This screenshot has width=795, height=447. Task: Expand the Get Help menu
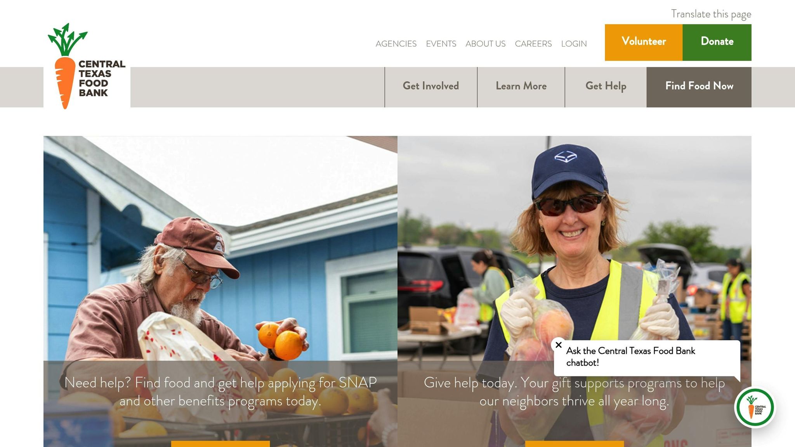(x=606, y=87)
